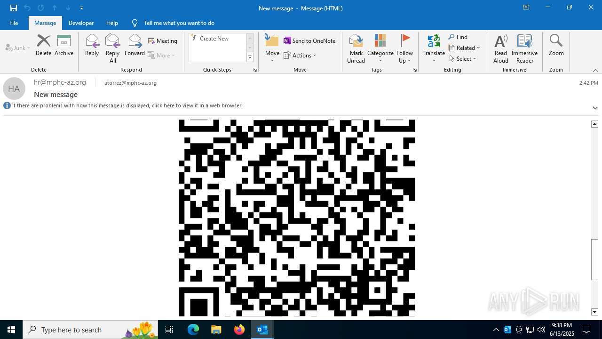Click the Save icon in title bar
Image resolution: width=602 pixels, height=339 pixels.
(x=14, y=8)
